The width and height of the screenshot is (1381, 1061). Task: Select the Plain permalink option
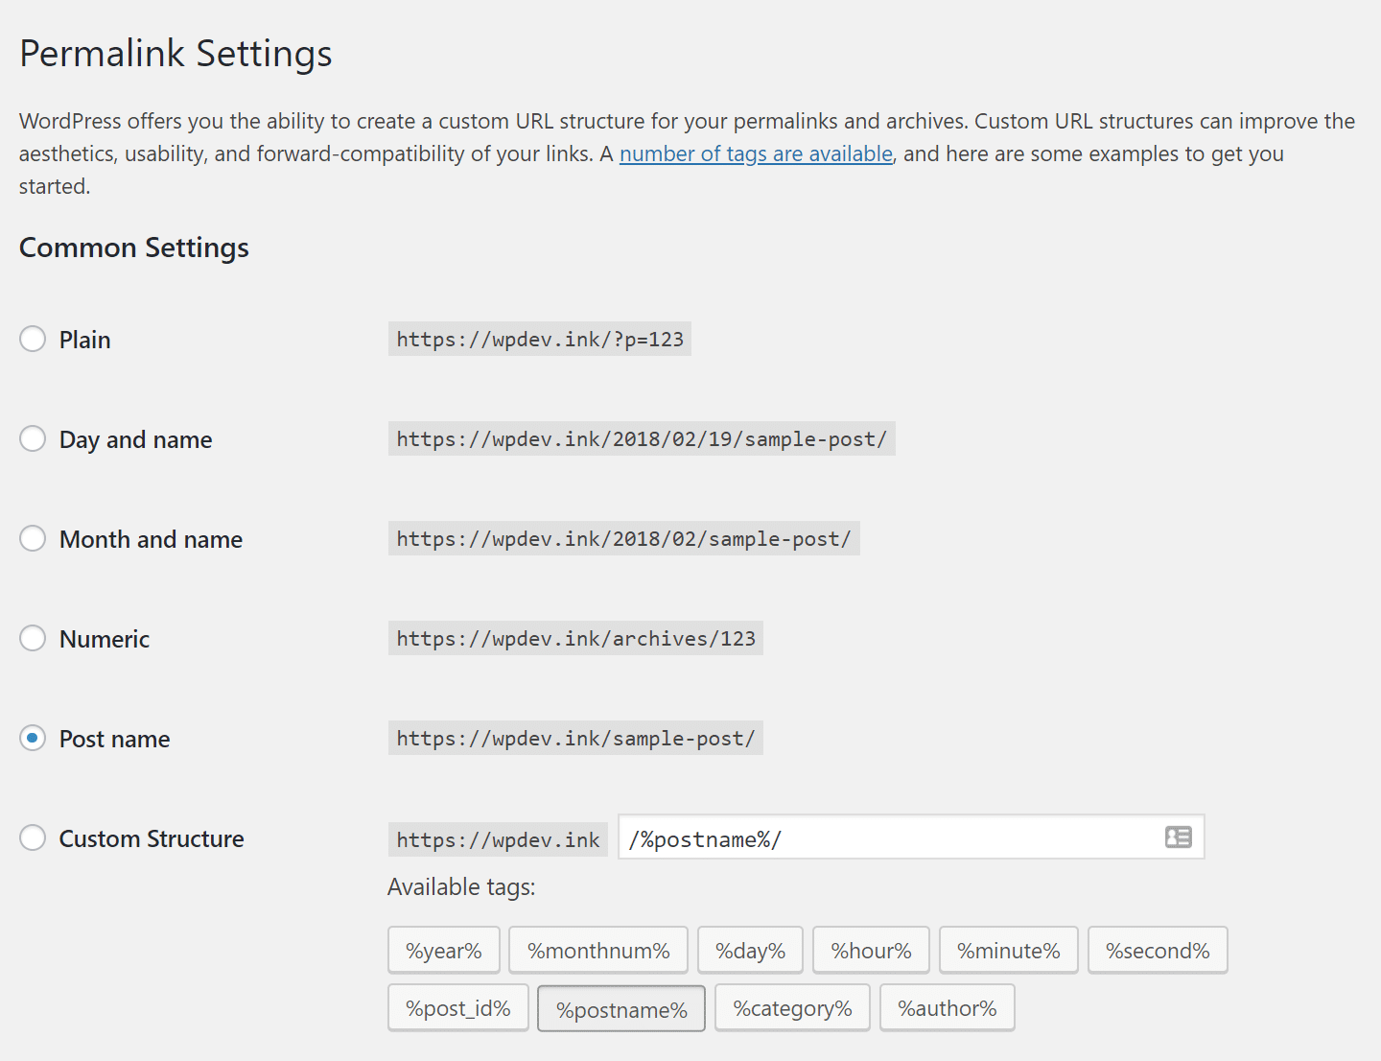(32, 339)
